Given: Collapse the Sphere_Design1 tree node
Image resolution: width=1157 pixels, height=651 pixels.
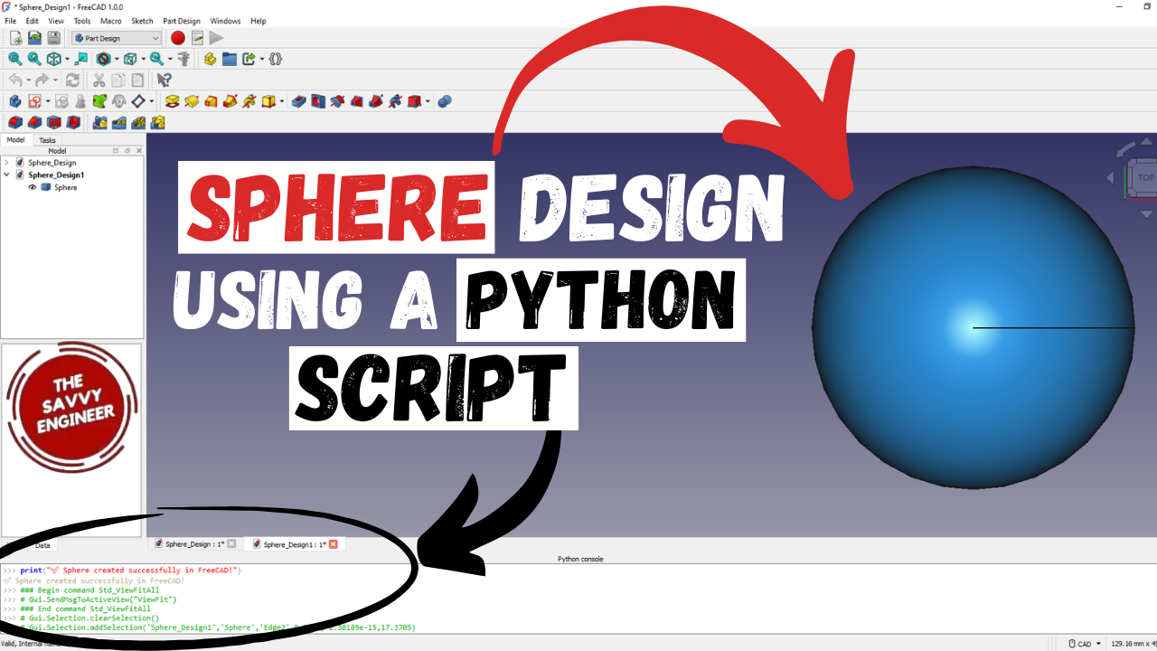Looking at the screenshot, I should 7,175.
